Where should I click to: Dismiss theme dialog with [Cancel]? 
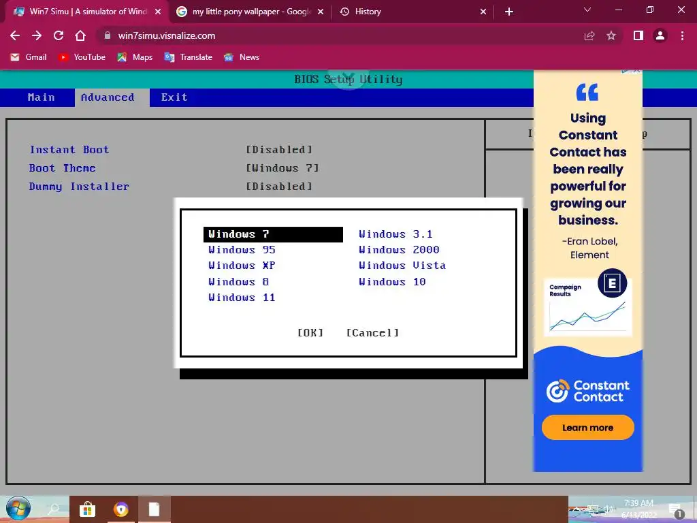pos(372,332)
